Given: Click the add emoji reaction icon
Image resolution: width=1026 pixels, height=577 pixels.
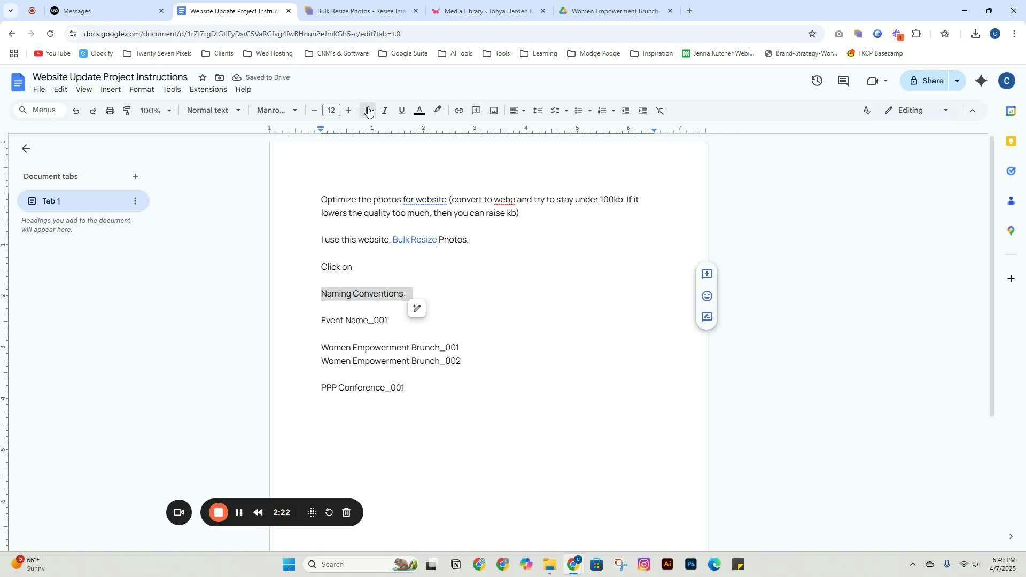Looking at the screenshot, I should tap(706, 296).
